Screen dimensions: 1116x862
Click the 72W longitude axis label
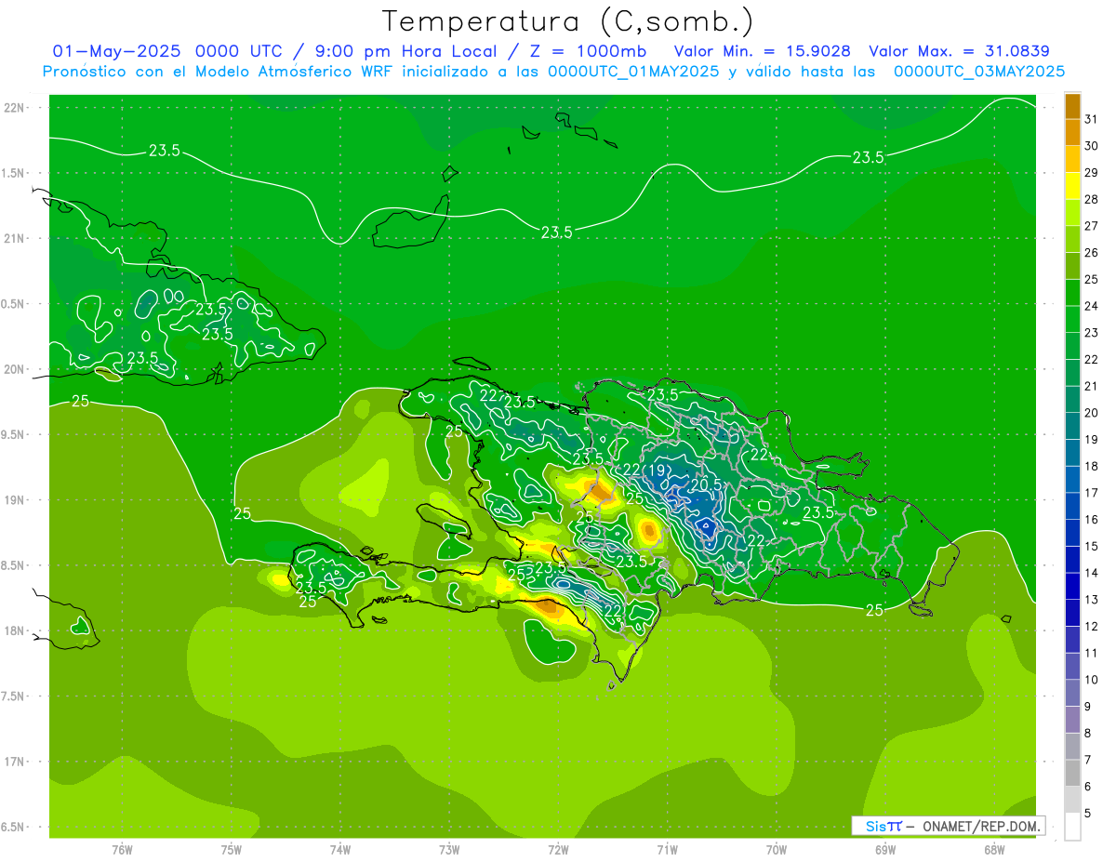(558, 850)
